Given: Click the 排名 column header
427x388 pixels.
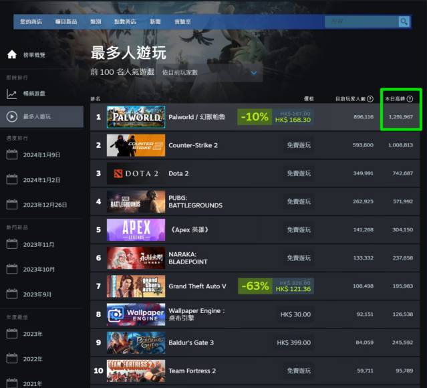Looking at the screenshot, I should 96,99.
